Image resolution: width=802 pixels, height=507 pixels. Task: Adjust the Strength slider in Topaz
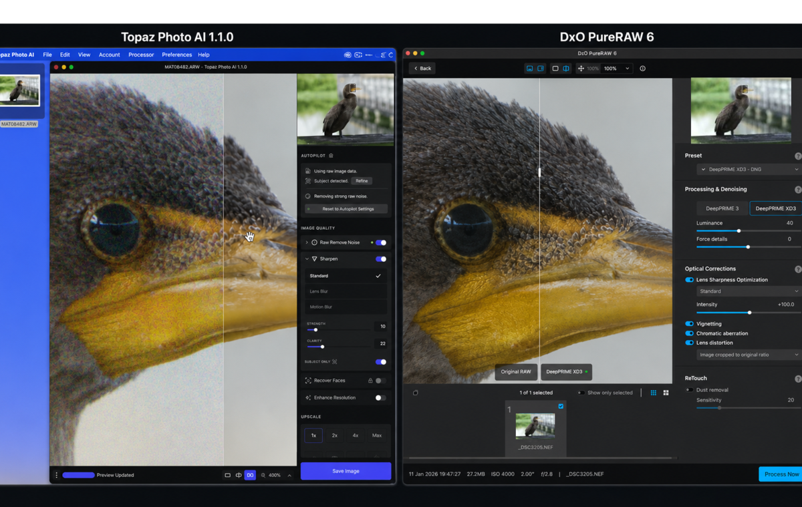pyautogui.click(x=316, y=330)
